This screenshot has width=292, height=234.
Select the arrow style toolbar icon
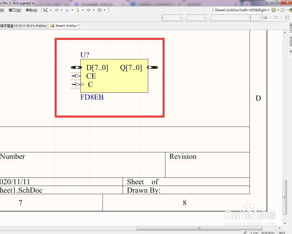(287, 18)
